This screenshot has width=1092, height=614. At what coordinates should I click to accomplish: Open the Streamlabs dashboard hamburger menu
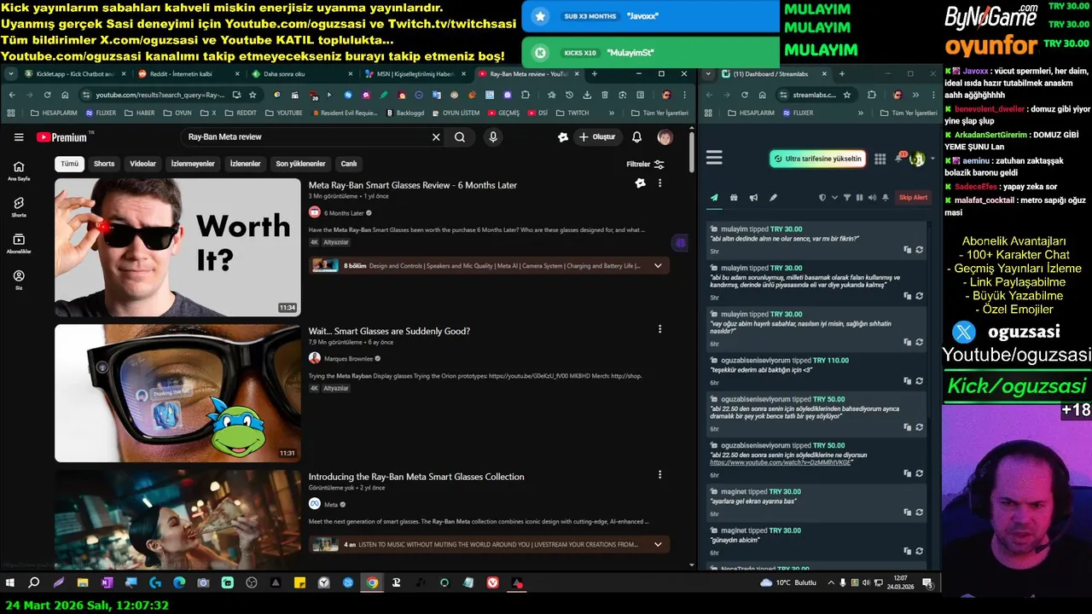coord(714,158)
